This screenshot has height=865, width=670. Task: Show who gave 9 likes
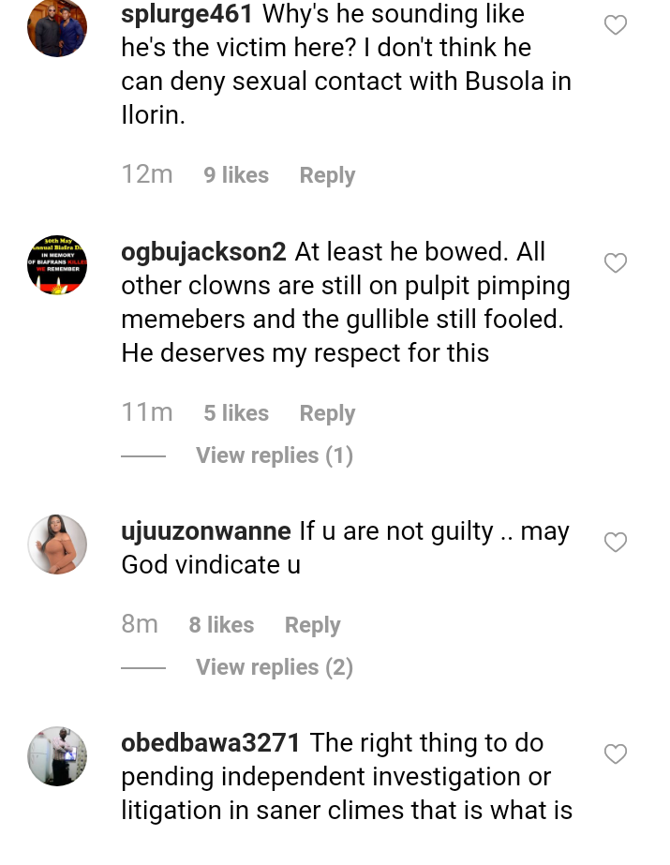(236, 175)
